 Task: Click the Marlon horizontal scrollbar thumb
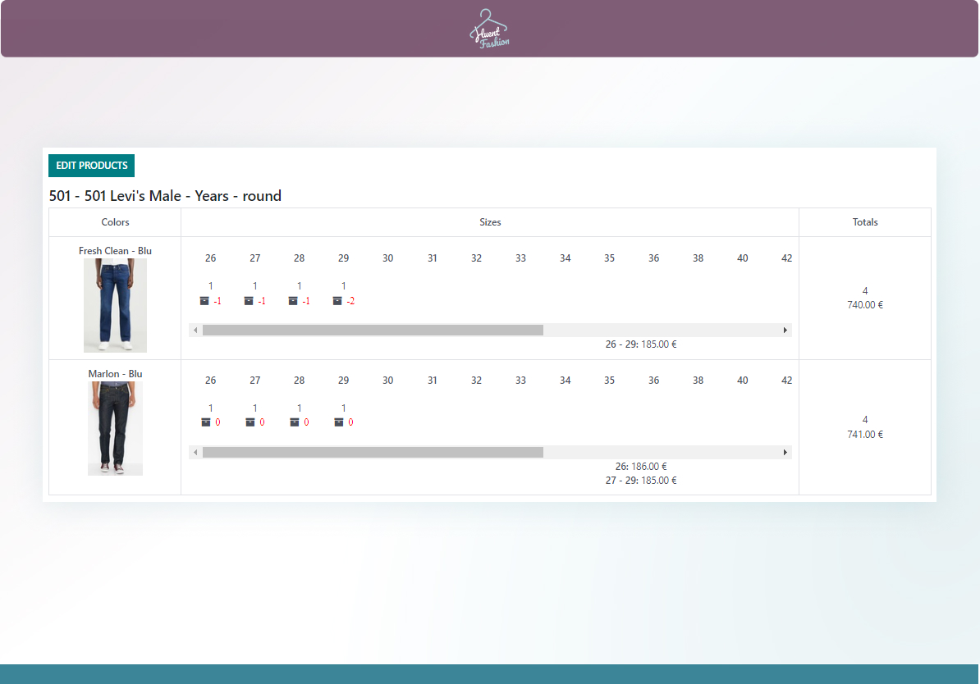[x=373, y=452]
